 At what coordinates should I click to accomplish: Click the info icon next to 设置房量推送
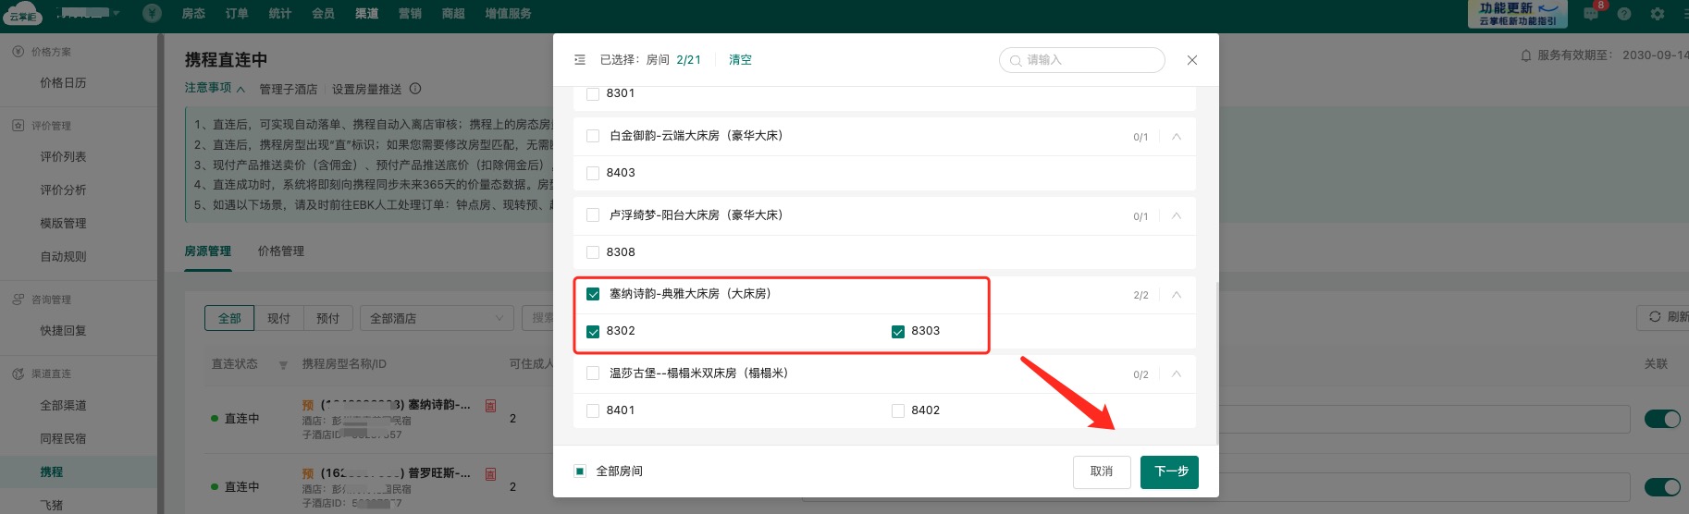click(x=415, y=89)
